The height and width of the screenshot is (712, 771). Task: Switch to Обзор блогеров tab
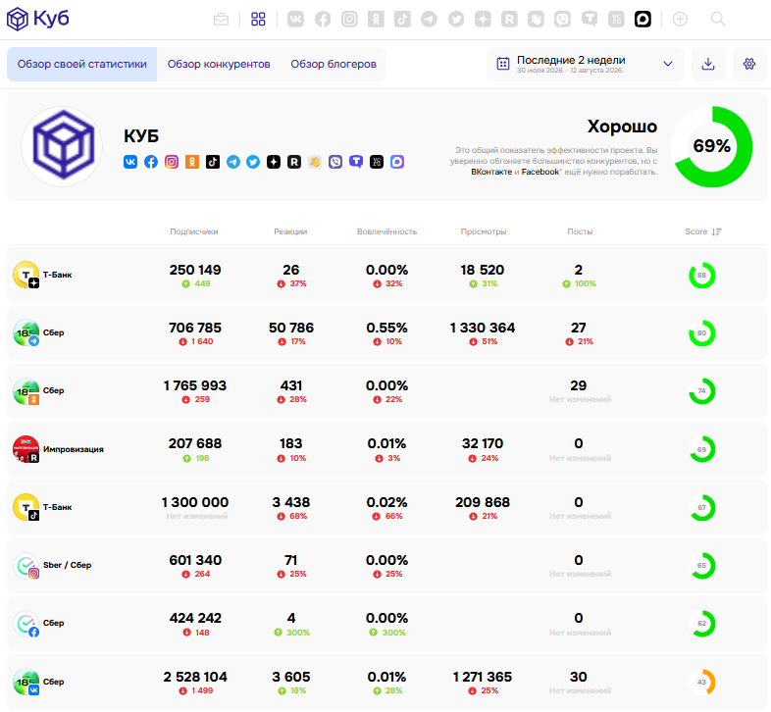[x=334, y=64]
